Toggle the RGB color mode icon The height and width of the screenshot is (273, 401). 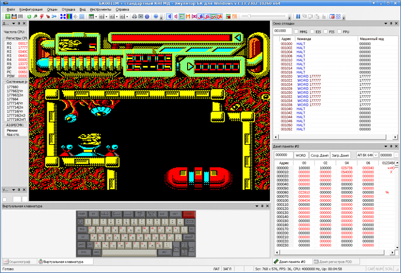(69, 16)
